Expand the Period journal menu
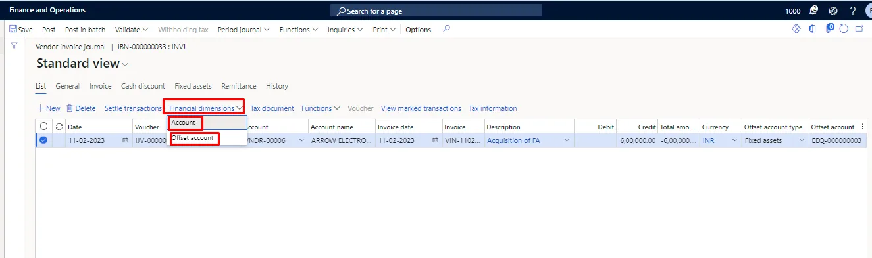Screen dimensions: 872x258 pyautogui.click(x=244, y=30)
